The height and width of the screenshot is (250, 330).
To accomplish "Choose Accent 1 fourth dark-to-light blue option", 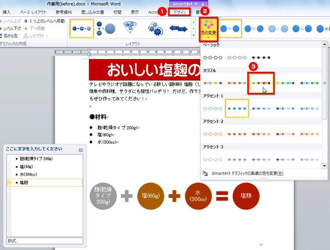I will tap(286, 108).
